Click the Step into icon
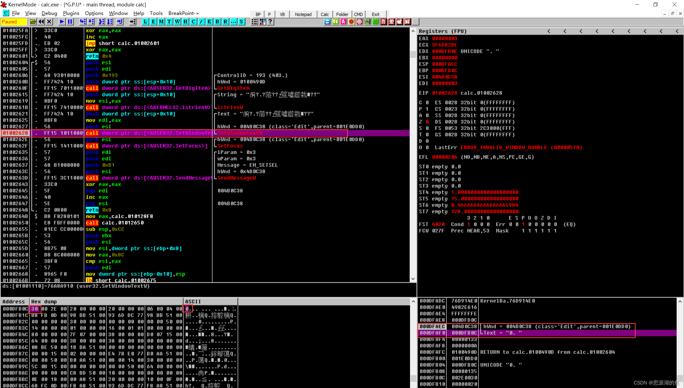The height and width of the screenshot is (388, 684). click(x=83, y=22)
